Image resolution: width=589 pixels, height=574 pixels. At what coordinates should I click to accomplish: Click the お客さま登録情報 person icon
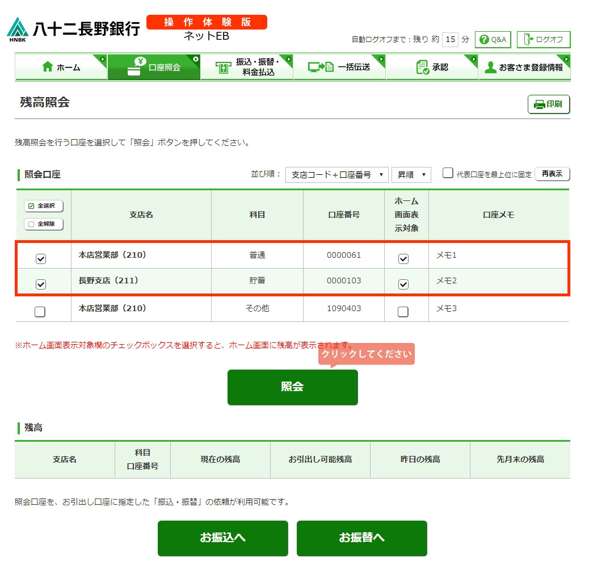point(490,68)
